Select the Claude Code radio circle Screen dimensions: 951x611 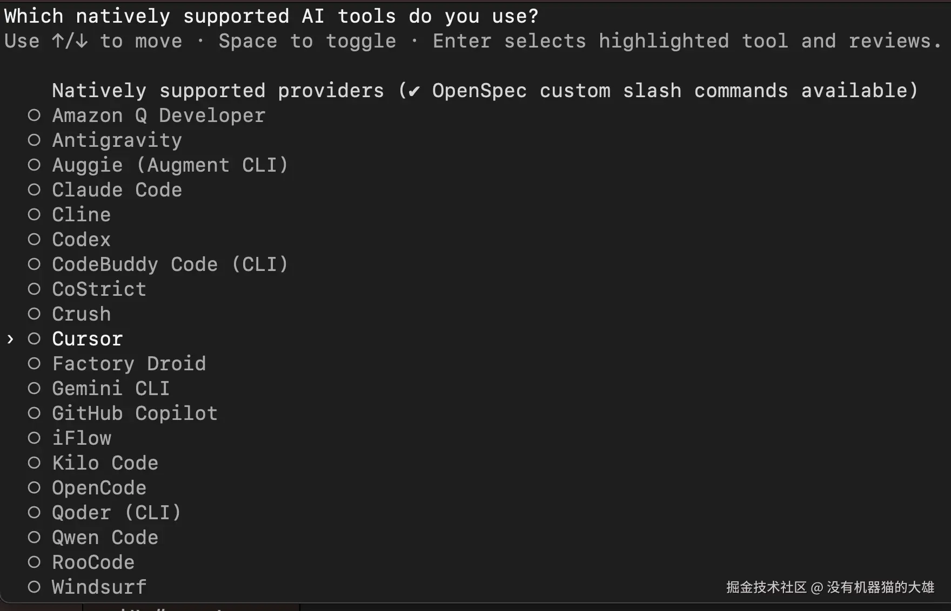coord(34,190)
